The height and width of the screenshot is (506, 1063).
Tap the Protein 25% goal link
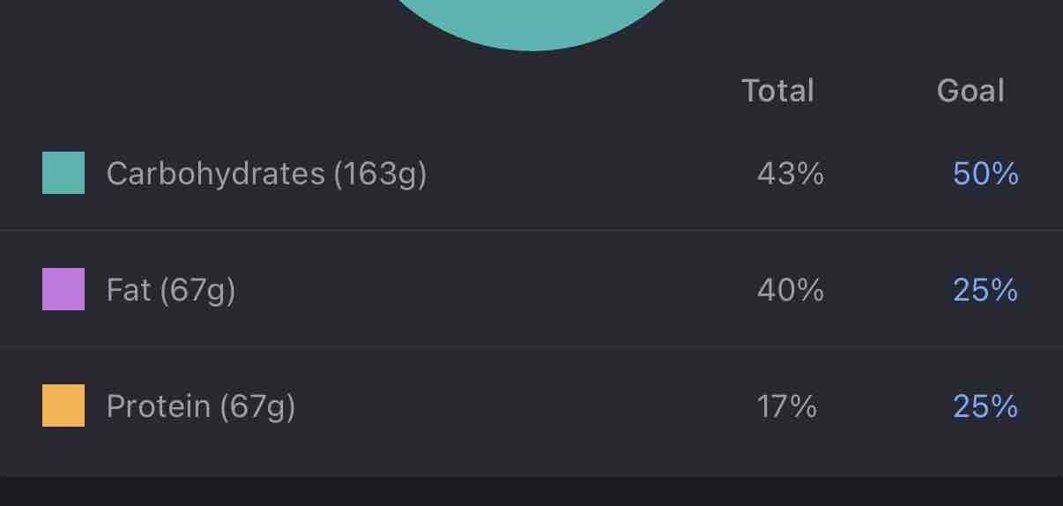(x=985, y=406)
